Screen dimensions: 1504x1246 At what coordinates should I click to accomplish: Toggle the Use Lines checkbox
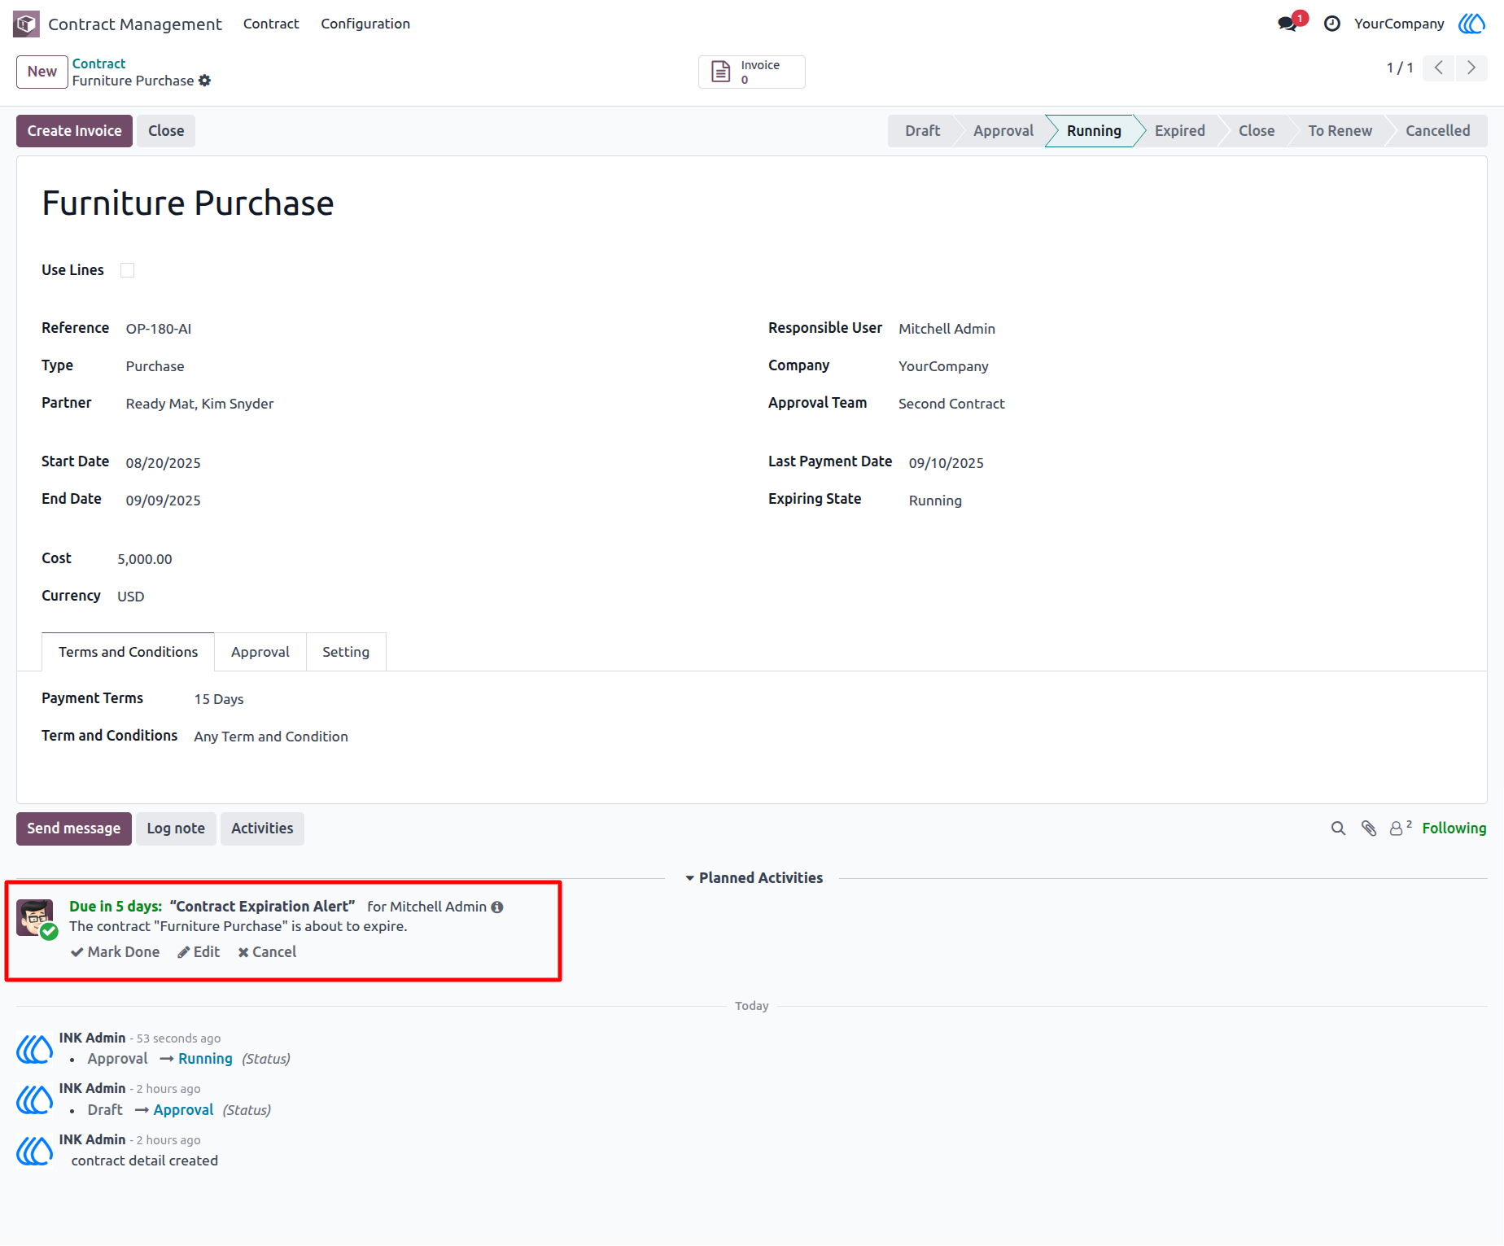127,270
